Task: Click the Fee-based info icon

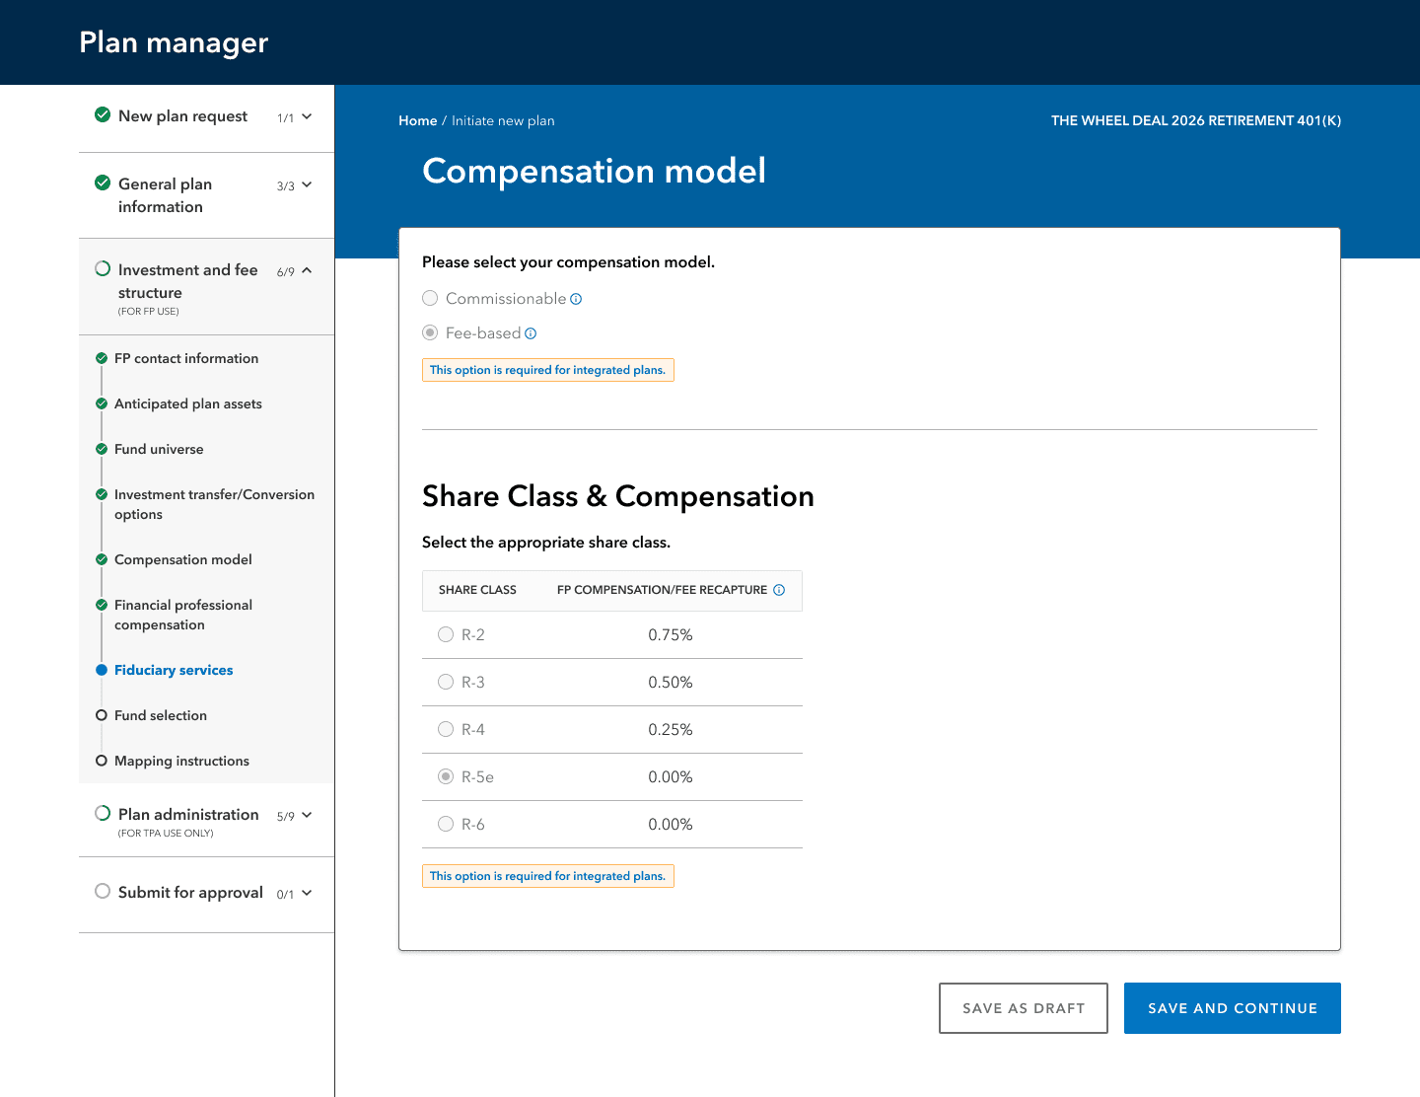Action: (x=531, y=333)
